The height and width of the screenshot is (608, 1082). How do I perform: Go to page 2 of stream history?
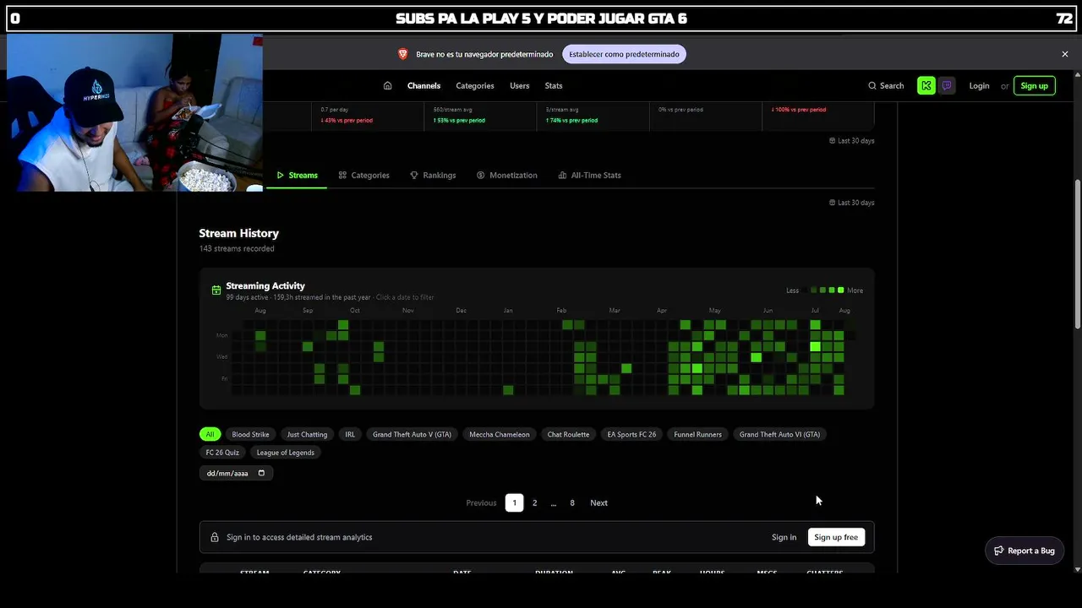coord(534,503)
